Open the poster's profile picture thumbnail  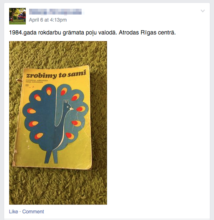tap(17, 16)
